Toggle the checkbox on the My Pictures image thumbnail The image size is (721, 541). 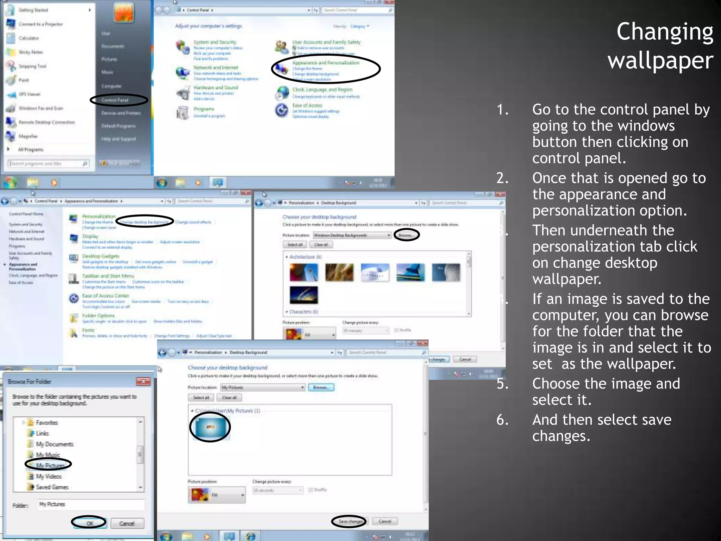click(x=198, y=419)
